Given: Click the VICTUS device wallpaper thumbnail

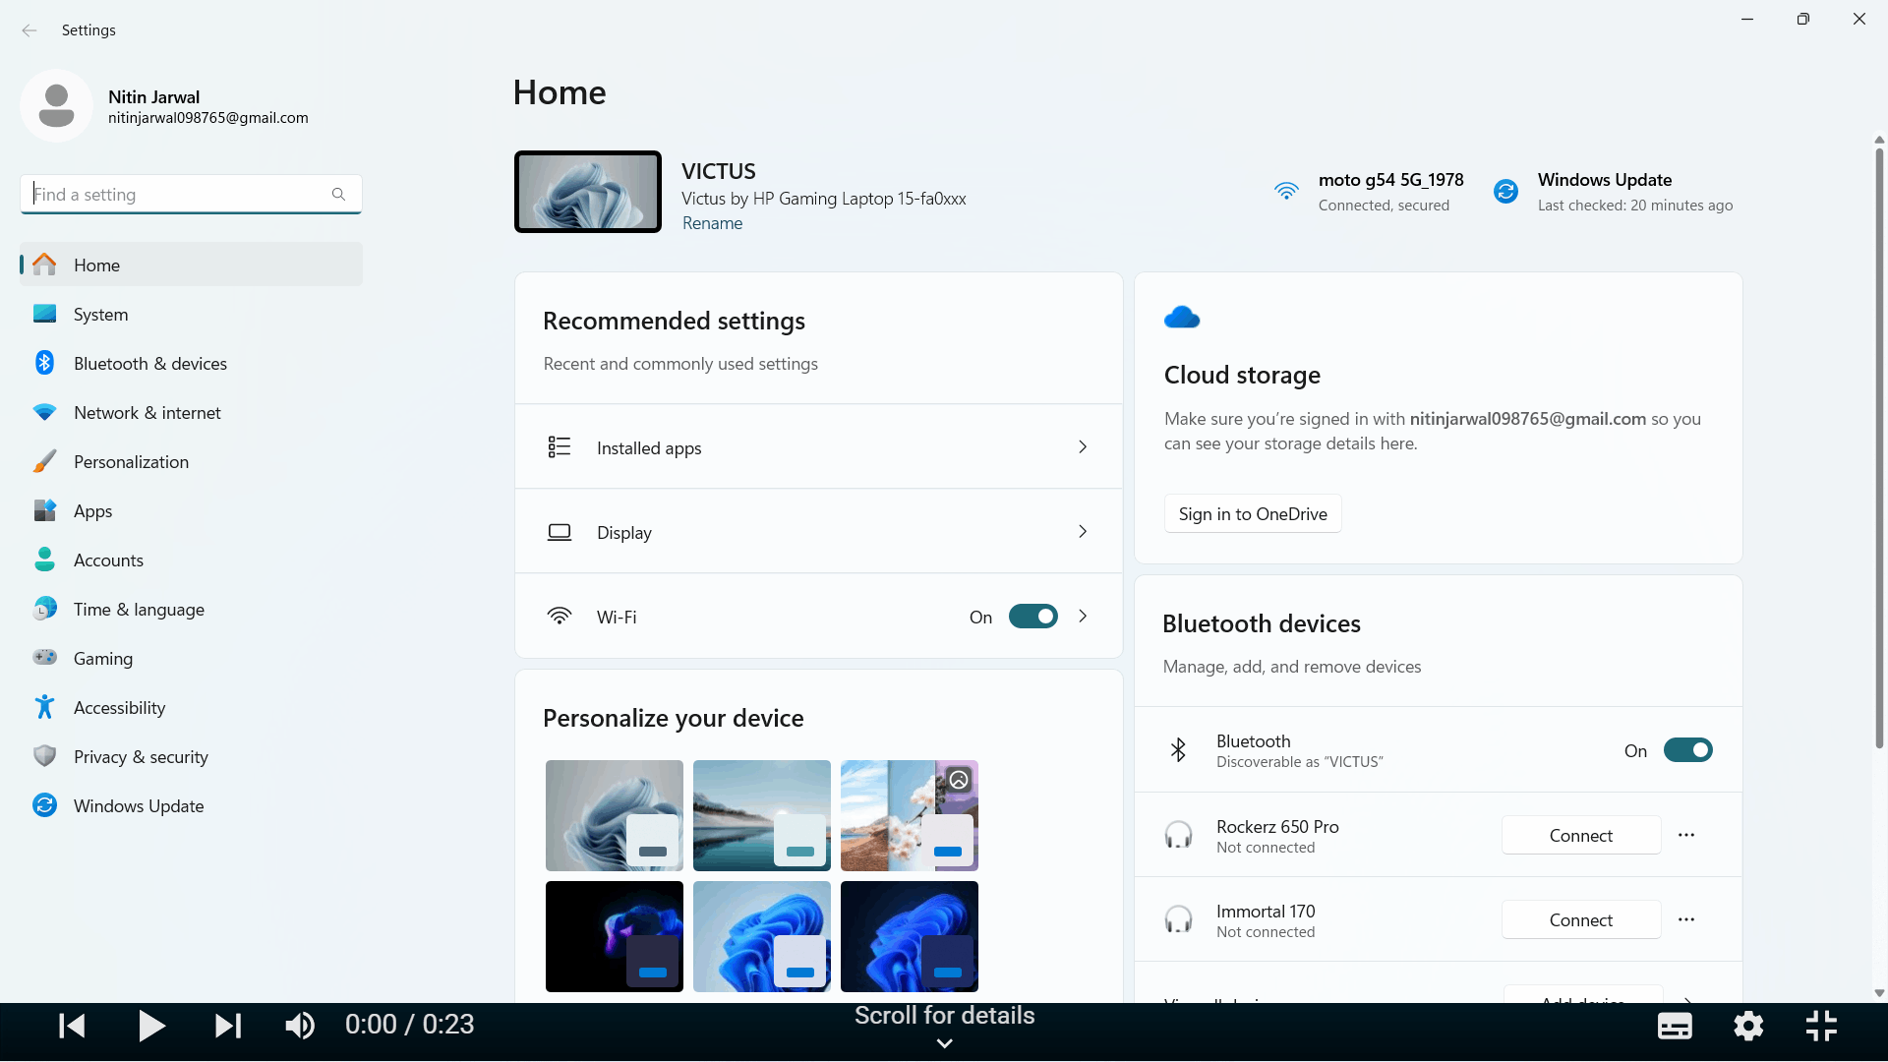Looking at the screenshot, I should tap(588, 192).
